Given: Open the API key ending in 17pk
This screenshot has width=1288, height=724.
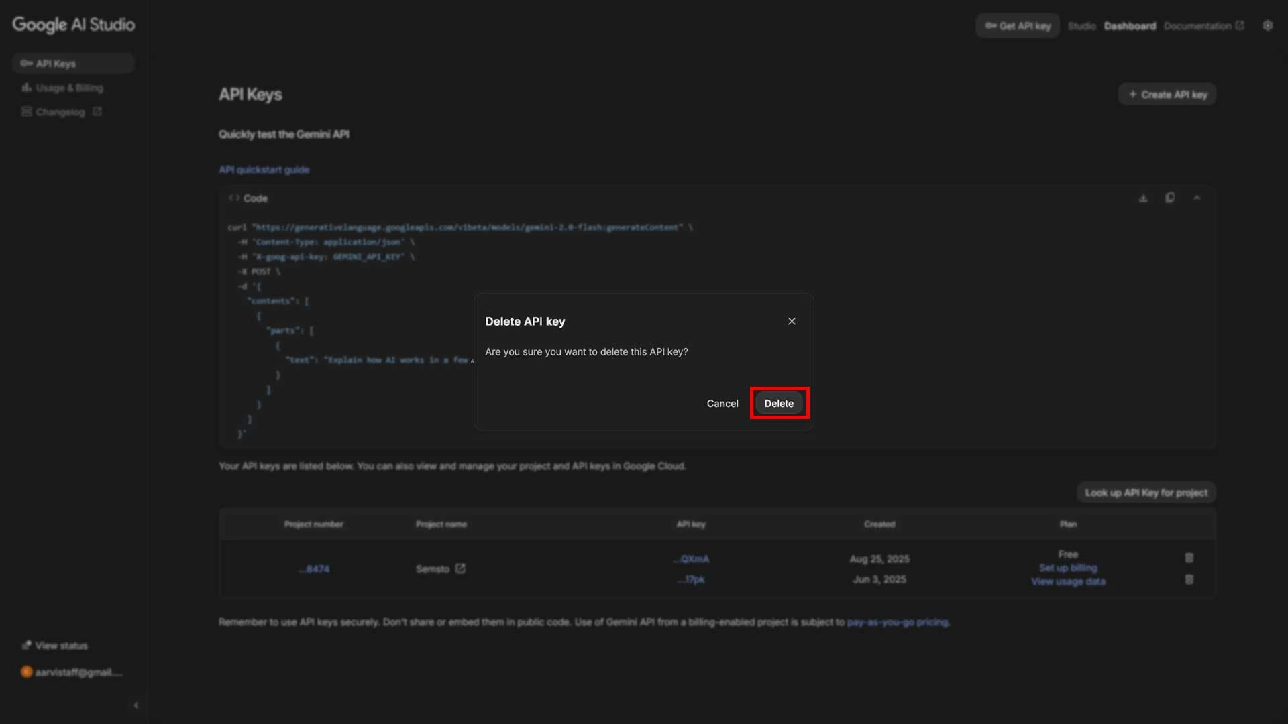Looking at the screenshot, I should coord(691,579).
